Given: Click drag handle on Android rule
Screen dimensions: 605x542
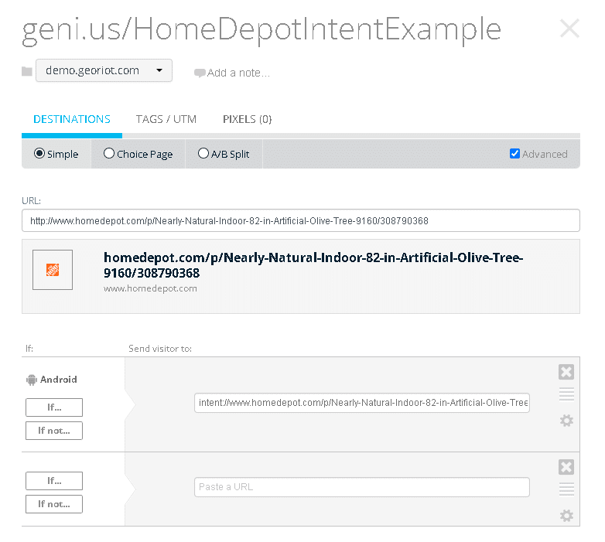Looking at the screenshot, I should [566, 395].
